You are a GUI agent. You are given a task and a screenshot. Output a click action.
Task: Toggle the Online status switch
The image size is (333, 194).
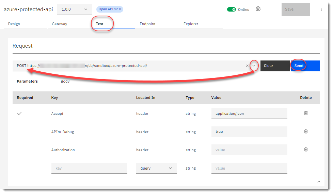[x=232, y=9]
